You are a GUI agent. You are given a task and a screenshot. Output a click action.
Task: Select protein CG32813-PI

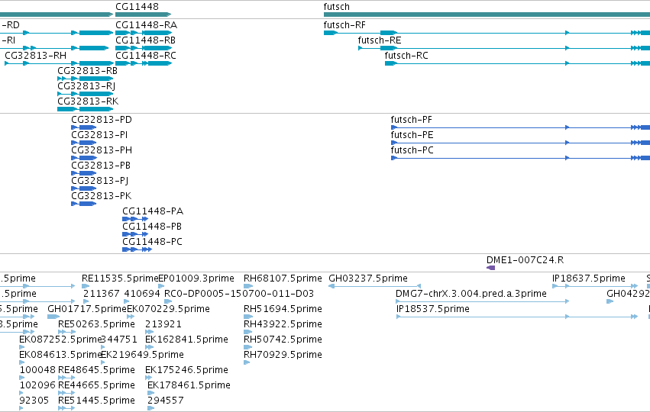click(99, 135)
